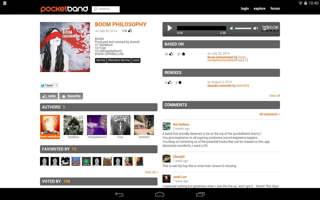Click the pocketband logo
The width and height of the screenshot is (320, 200).
click(x=64, y=9)
